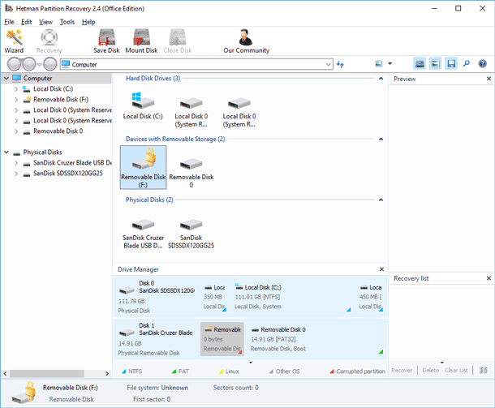Click the tree scrollbar right arrow
The height and width of the screenshot is (408, 495).
[x=107, y=374]
